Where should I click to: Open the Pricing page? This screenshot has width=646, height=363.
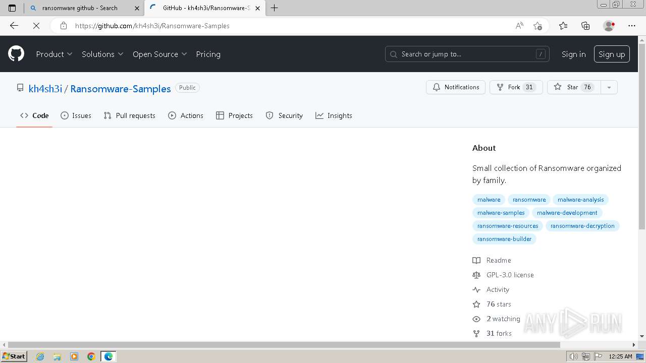coord(208,54)
